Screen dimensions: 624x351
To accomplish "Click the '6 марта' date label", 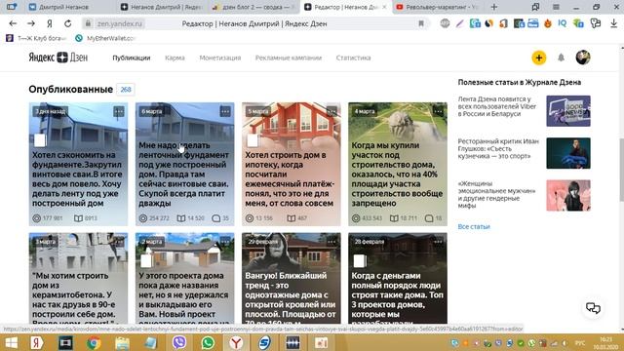I will [x=152, y=111].
